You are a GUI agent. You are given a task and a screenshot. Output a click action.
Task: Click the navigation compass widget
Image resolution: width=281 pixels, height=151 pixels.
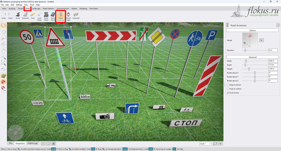[x=15, y=133]
